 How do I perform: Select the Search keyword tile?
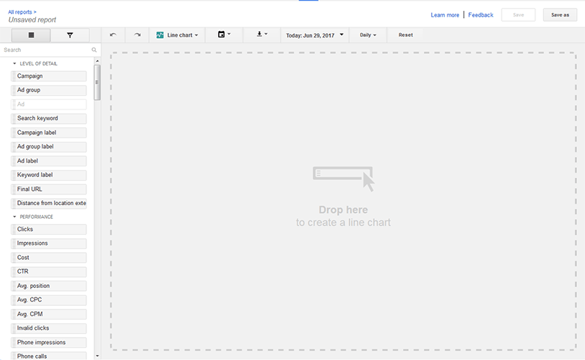[49, 118]
